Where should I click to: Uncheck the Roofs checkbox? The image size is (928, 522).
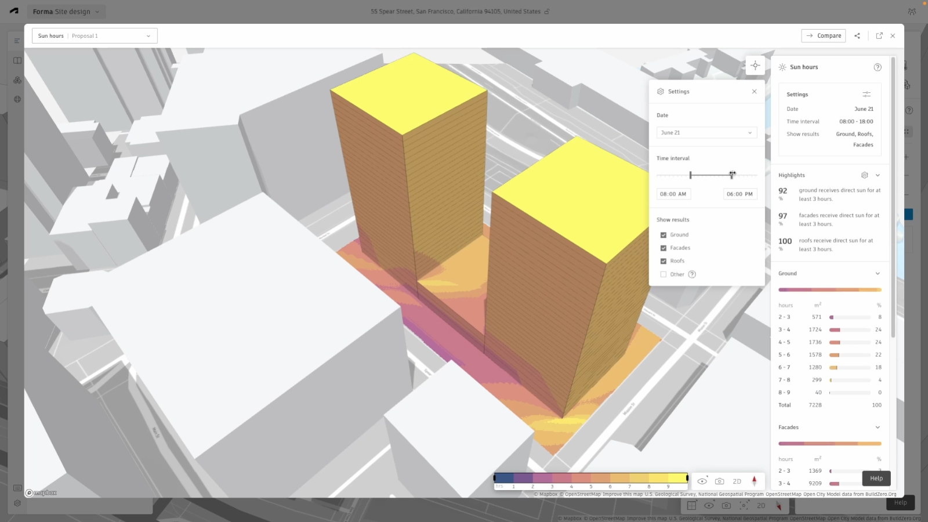[x=664, y=261]
